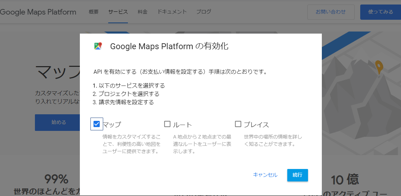Enable the ルート checkbox

click(x=167, y=124)
